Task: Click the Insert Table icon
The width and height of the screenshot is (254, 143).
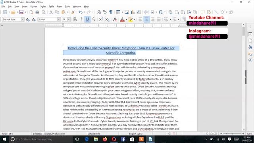Action: [118, 12]
